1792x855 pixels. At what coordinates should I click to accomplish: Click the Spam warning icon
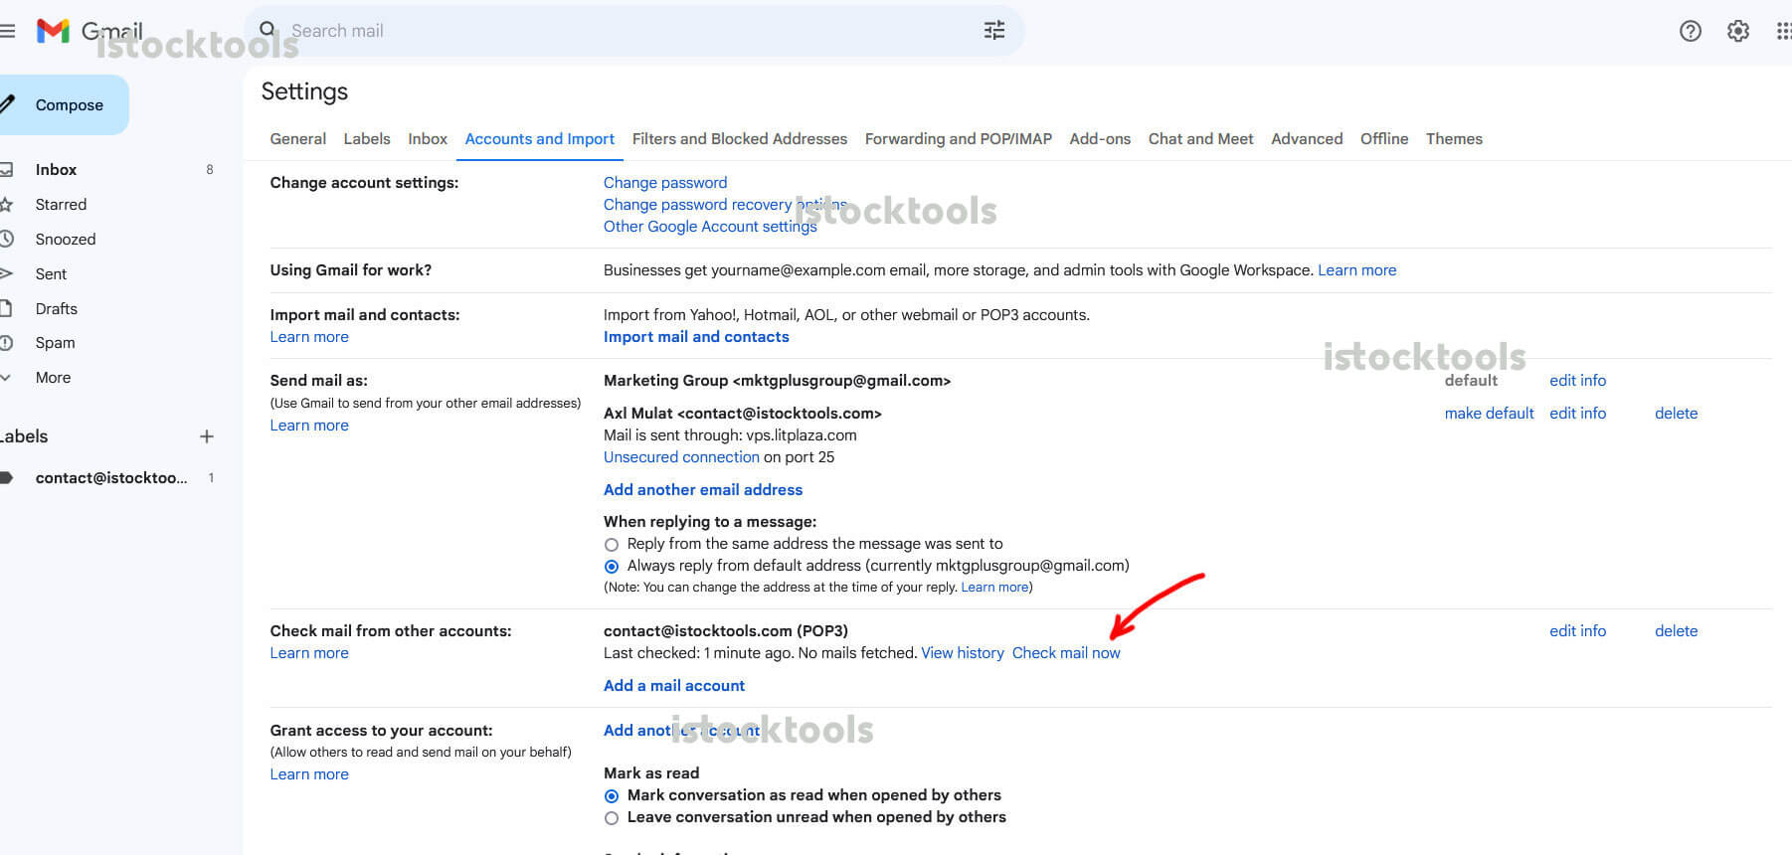(6, 343)
